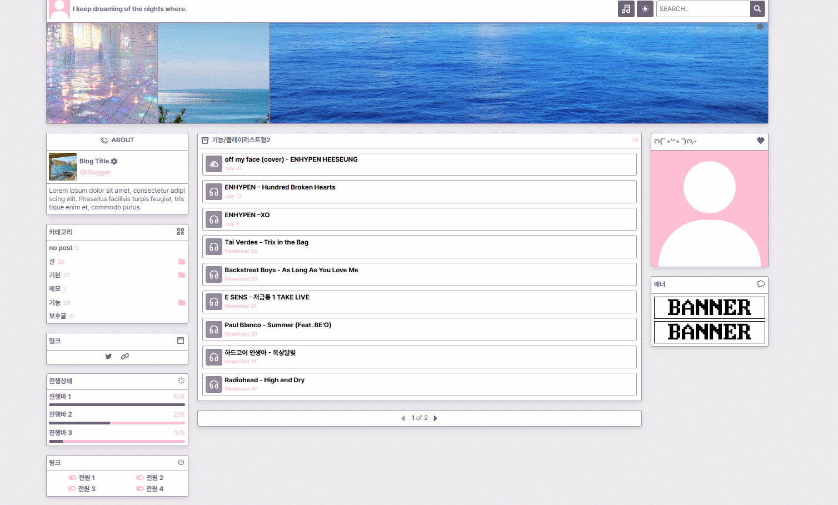Open the 기능 category

coord(54,303)
